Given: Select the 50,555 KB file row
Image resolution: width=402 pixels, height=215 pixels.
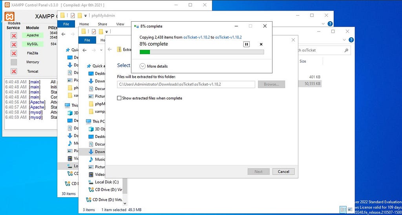Looking at the screenshot, I should pos(309,84).
